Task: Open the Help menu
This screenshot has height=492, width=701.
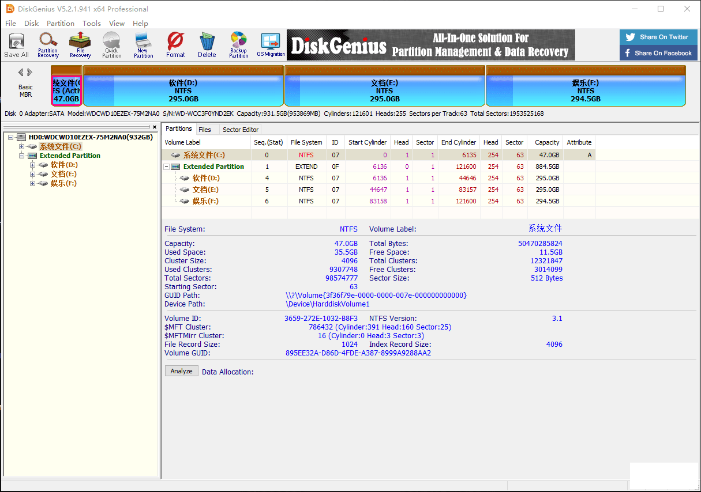Action: (x=141, y=23)
